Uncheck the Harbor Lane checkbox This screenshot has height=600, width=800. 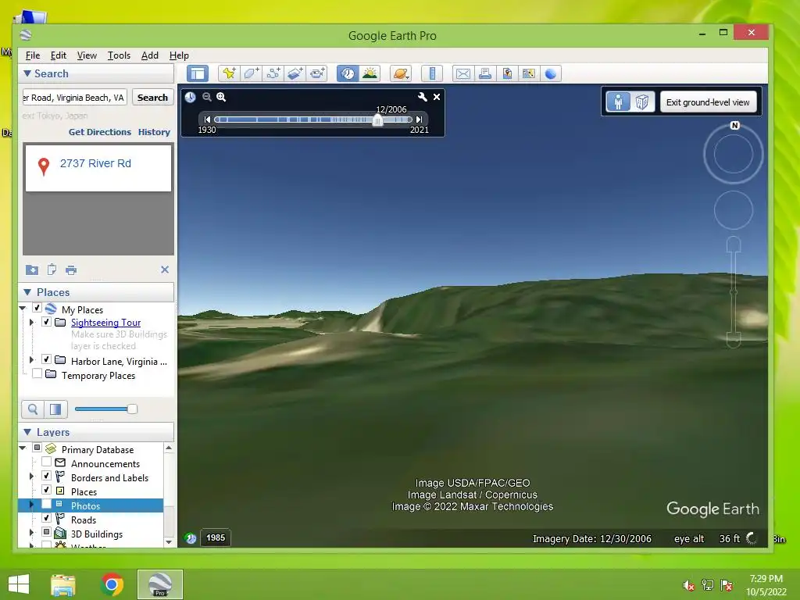[x=46, y=359]
